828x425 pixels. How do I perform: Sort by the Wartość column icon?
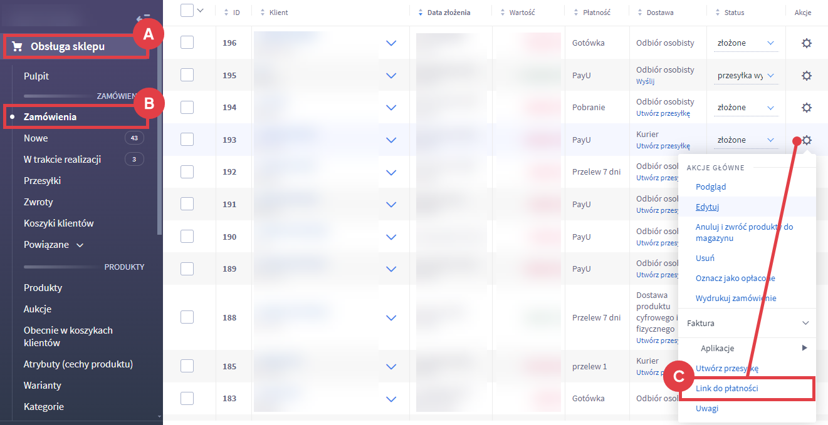pos(503,13)
